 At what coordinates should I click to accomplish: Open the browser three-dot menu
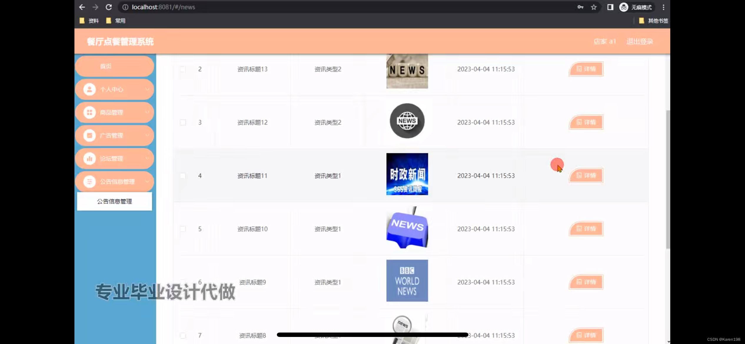click(x=663, y=7)
